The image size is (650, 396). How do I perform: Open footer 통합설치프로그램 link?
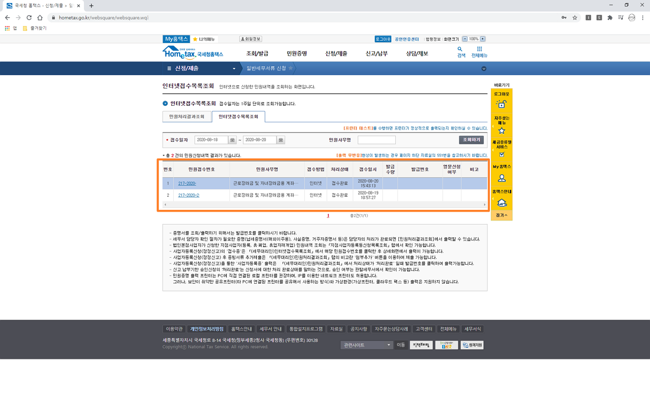[306, 329]
